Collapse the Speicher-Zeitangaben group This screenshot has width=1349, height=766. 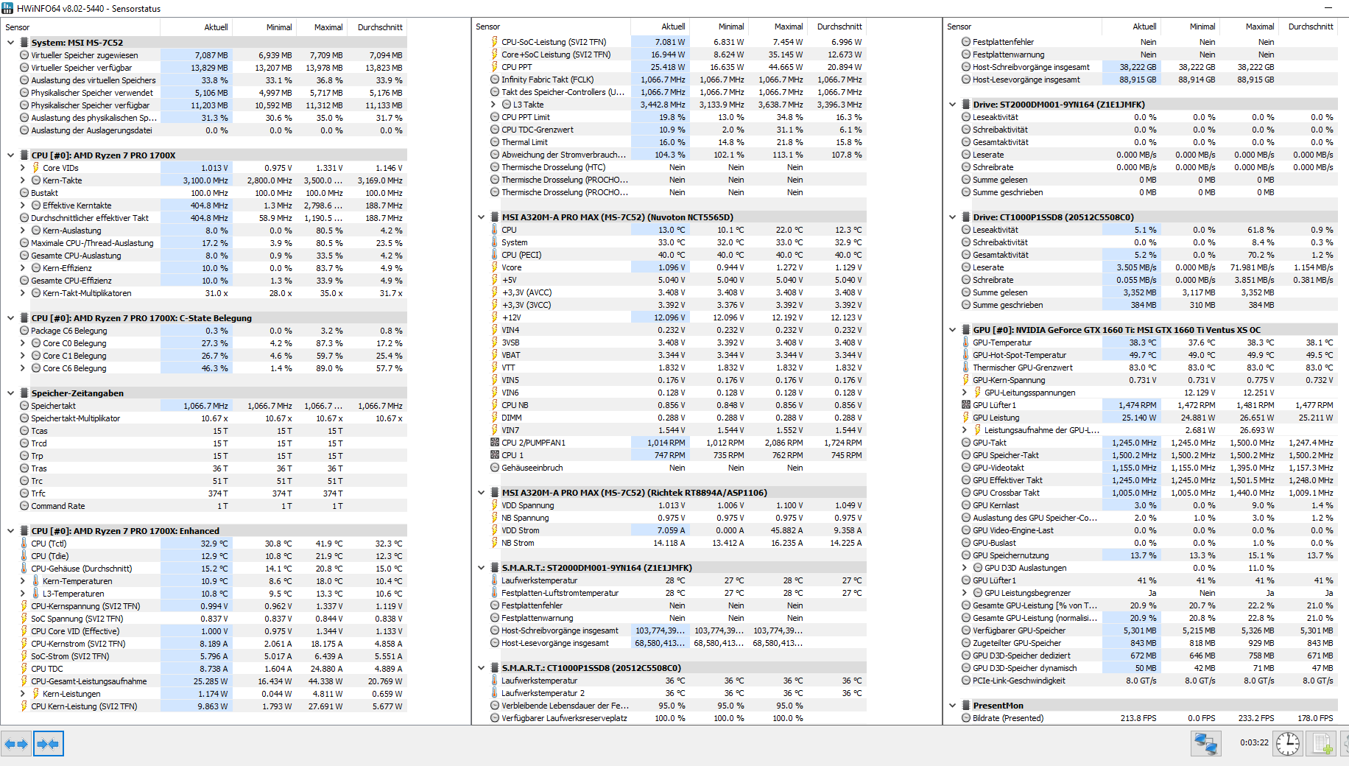[10, 393]
